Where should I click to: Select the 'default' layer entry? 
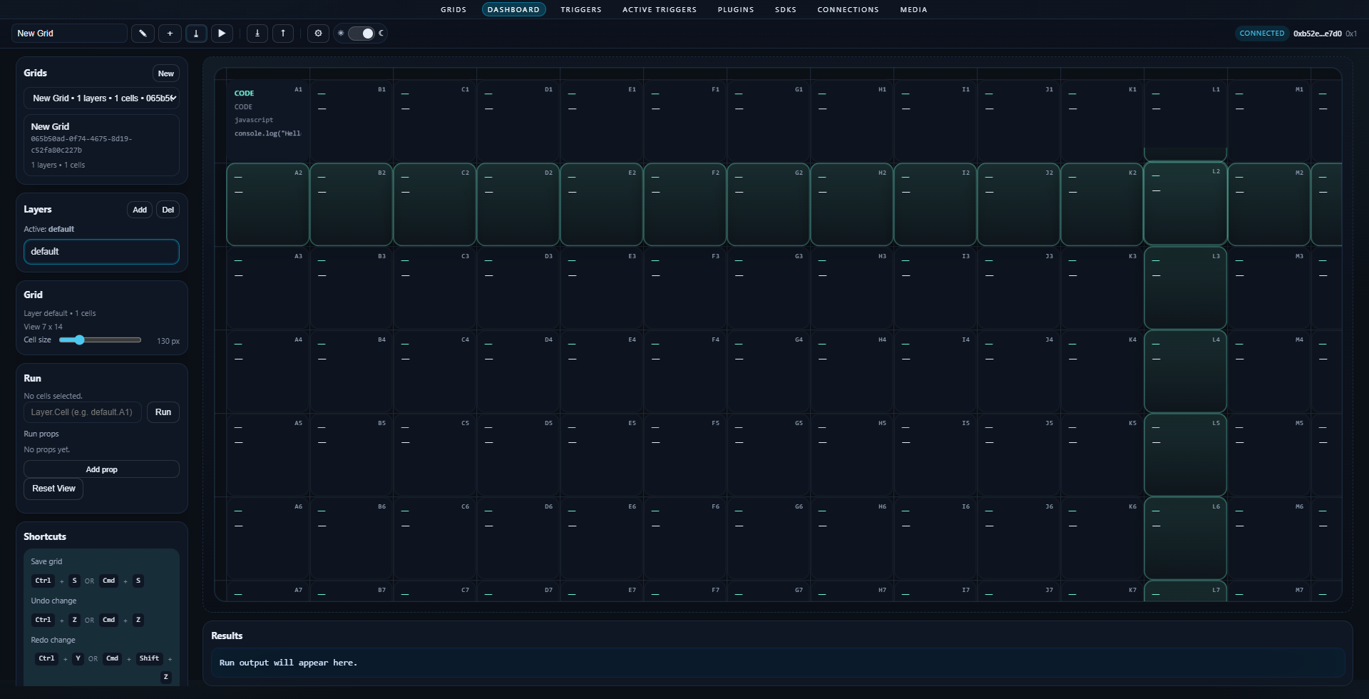click(102, 252)
